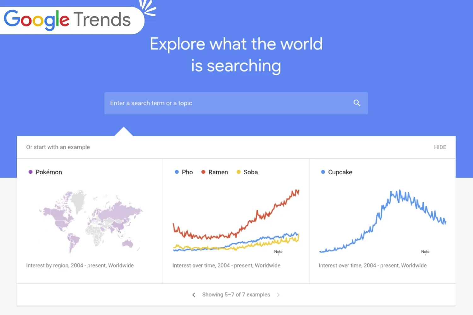473x315 pixels.
Task: Click the Note marker on Ramen chart
Action: (x=278, y=252)
